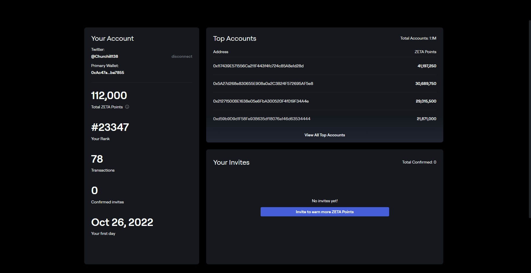The image size is (531, 273).
Task: Click the 78 transactions count
Action: pos(97,159)
